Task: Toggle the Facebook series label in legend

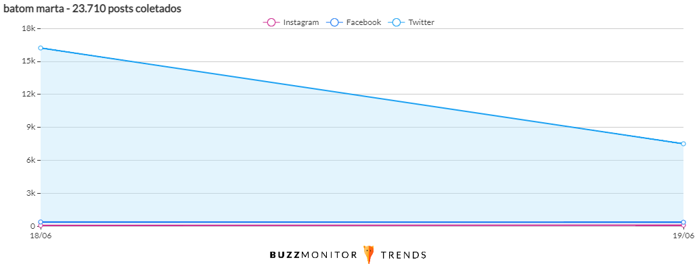Action: click(363, 22)
